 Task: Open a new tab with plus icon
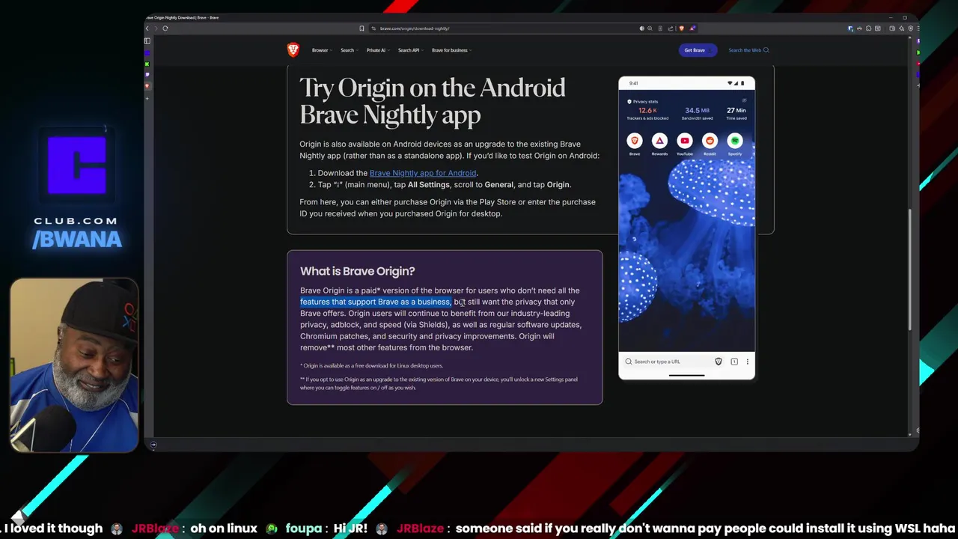(147, 98)
